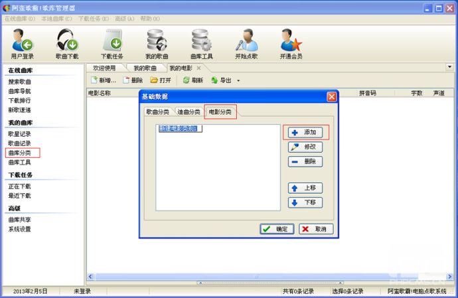Viewport: 458px width, 298px height.
Task: Click horizontal scrollbar right arrow
Action: (449, 276)
